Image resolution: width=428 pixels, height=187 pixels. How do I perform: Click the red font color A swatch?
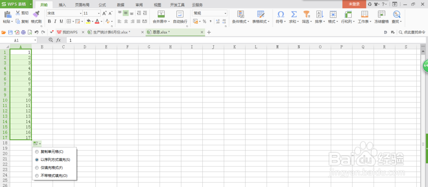pos(97,21)
